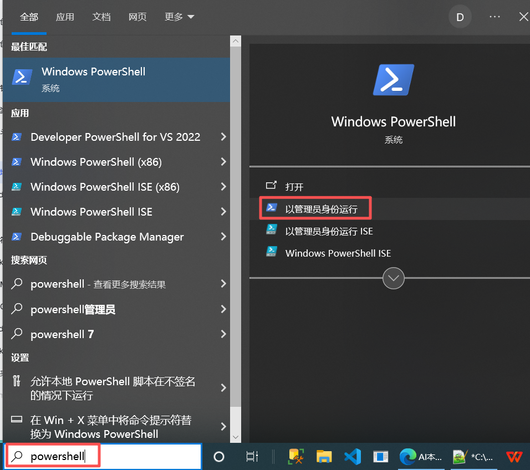Click large PowerShell logo in preview pane

394,80
